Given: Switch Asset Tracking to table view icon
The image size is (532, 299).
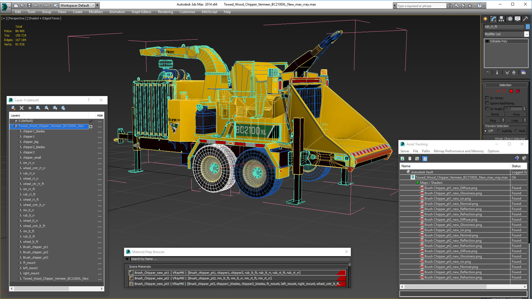Looking at the screenshot, I should pyautogui.click(x=425, y=159).
